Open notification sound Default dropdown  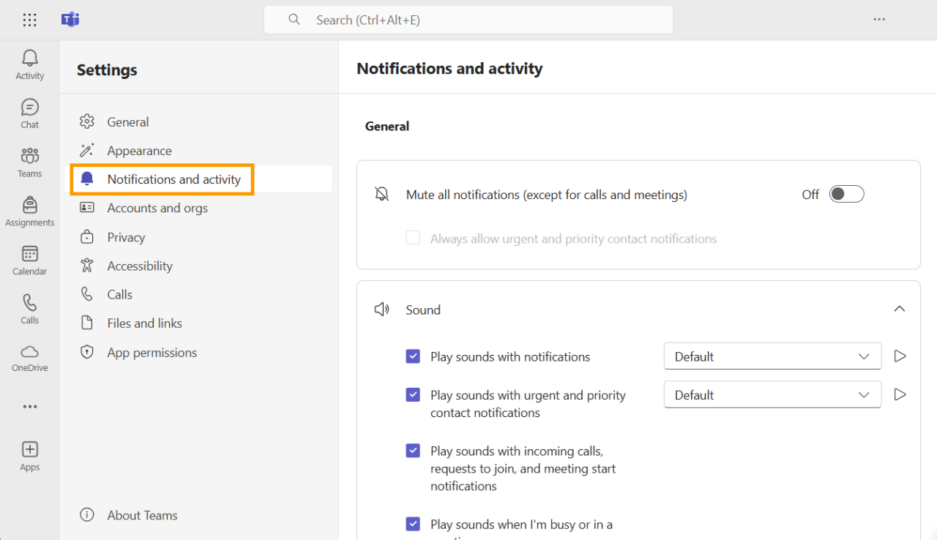772,356
